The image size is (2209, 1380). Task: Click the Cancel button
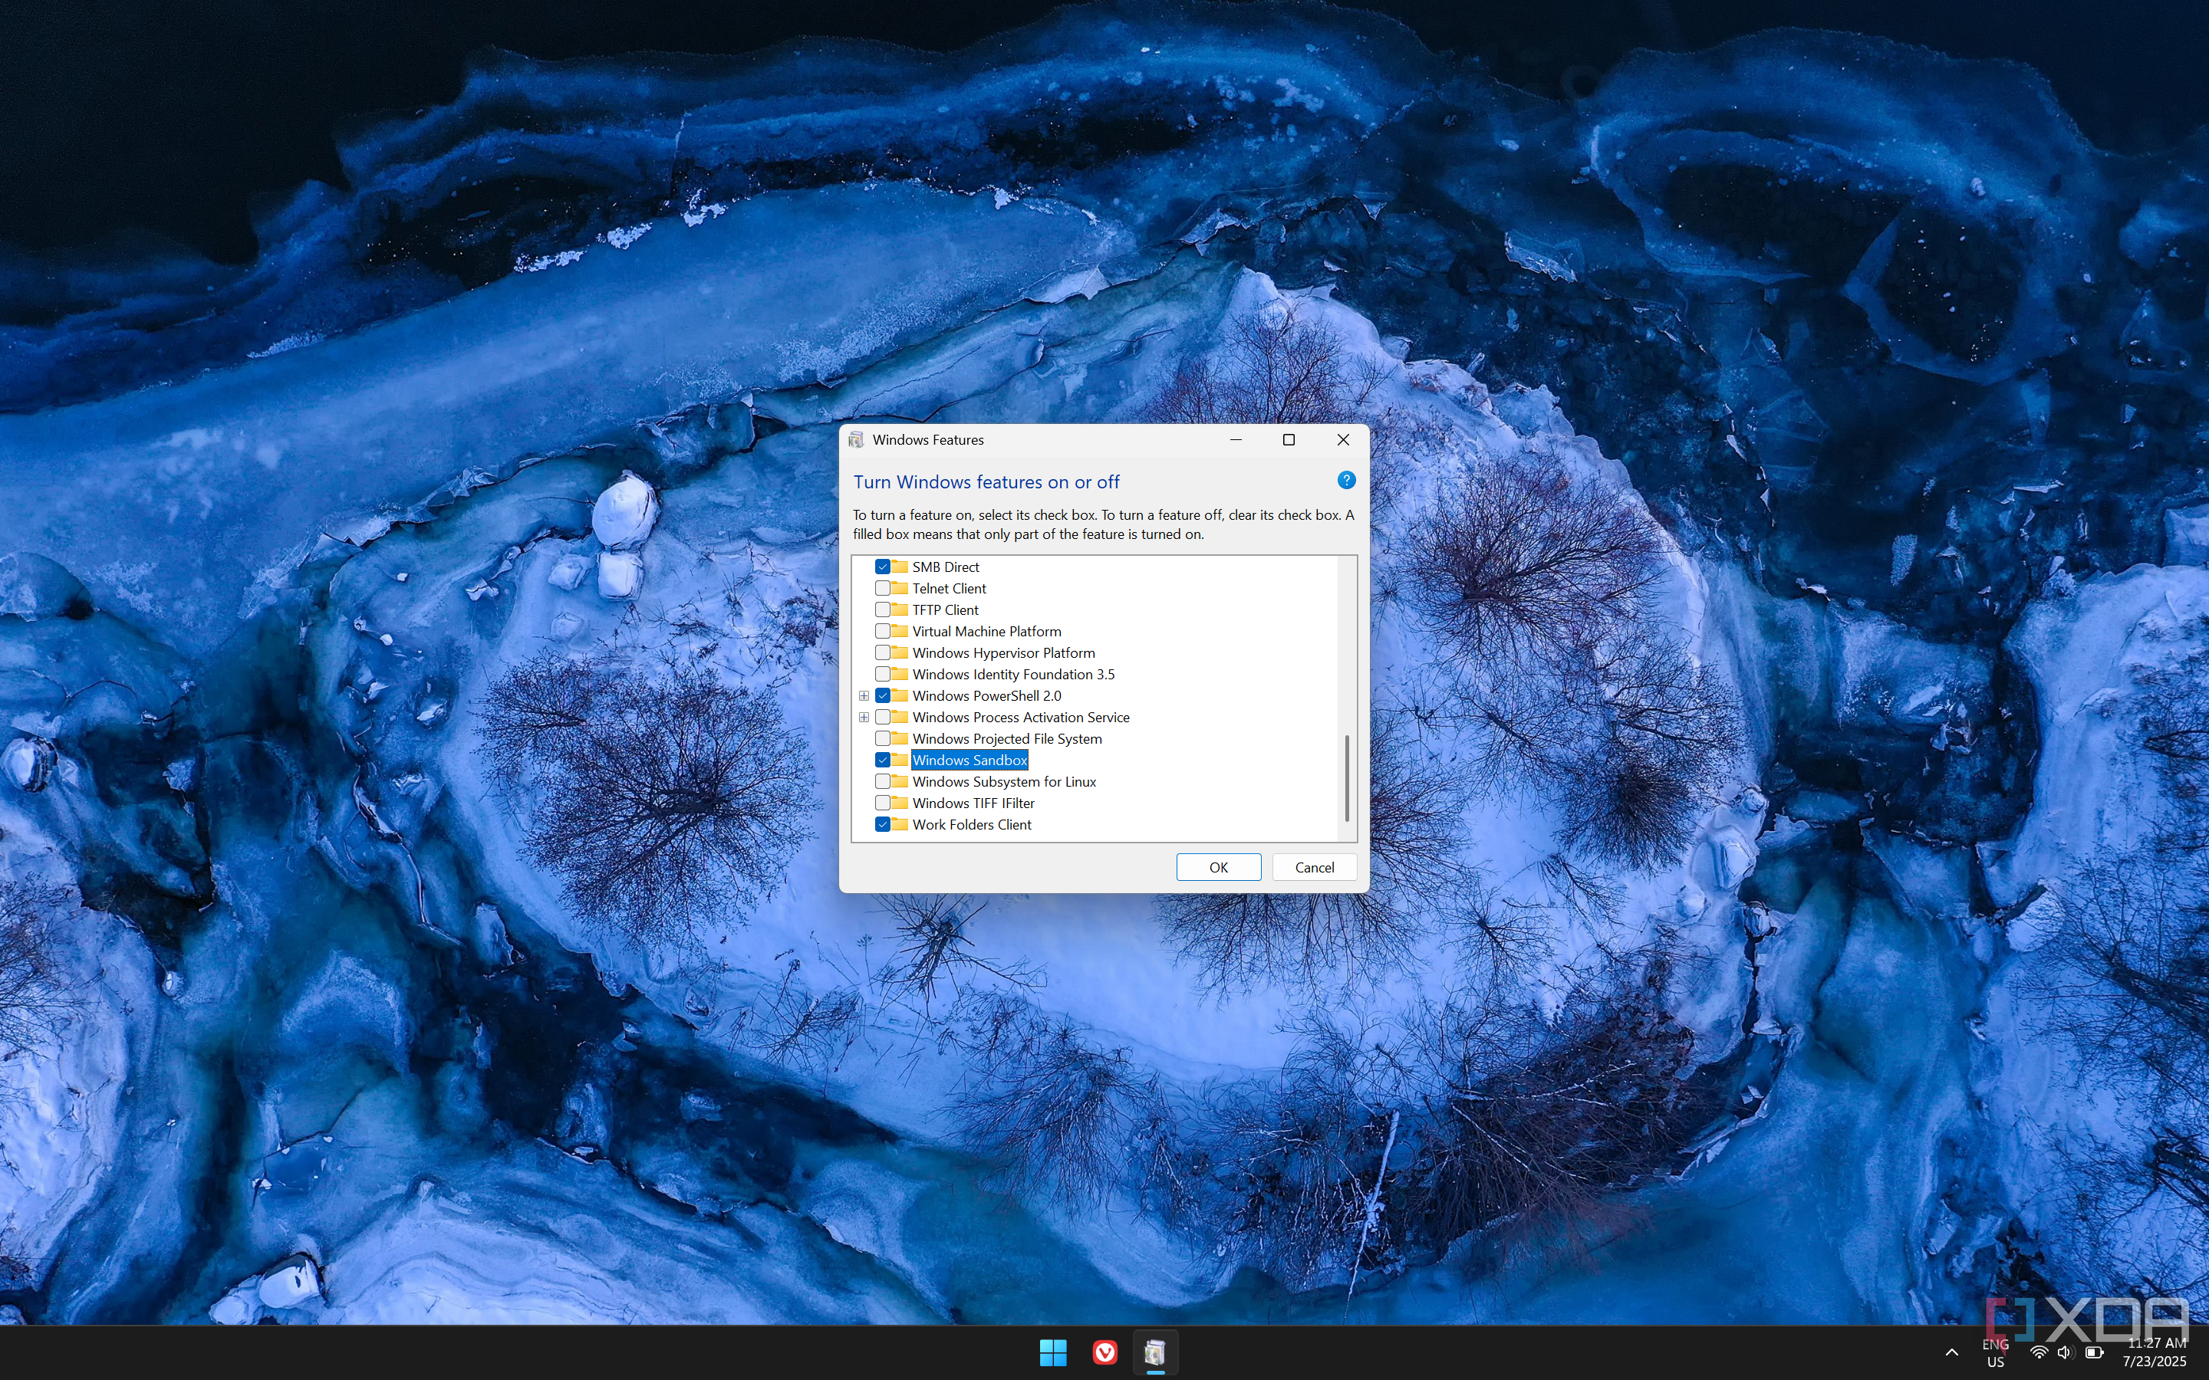[x=1315, y=867]
